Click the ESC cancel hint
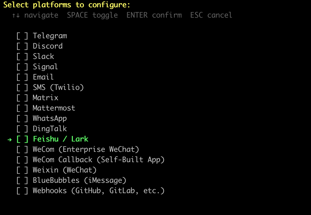 [x=211, y=15]
